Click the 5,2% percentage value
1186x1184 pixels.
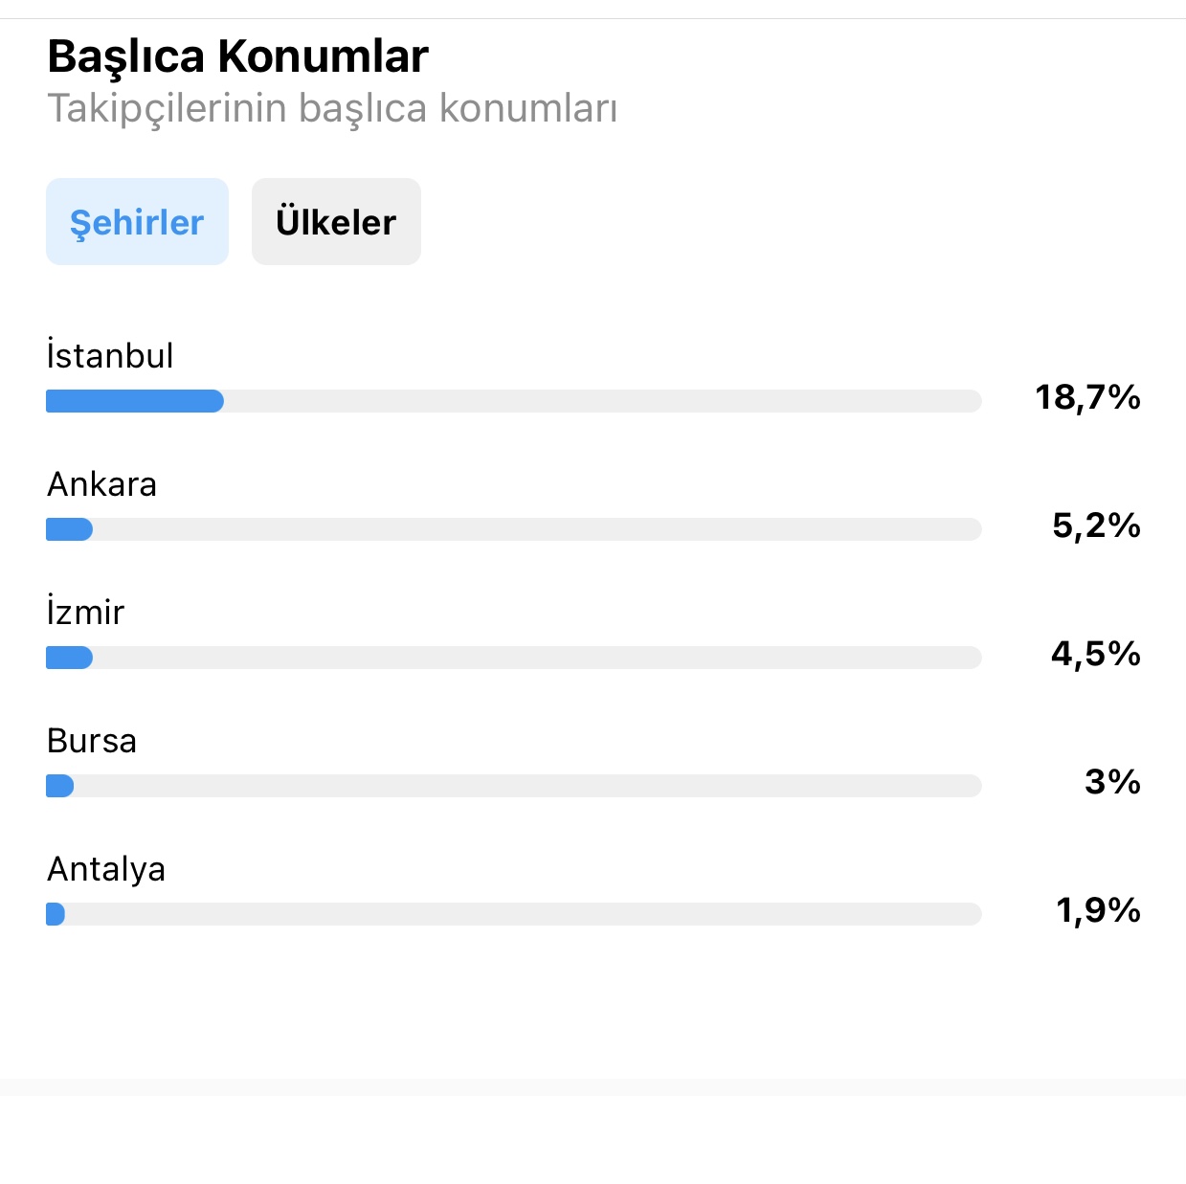tap(1097, 525)
